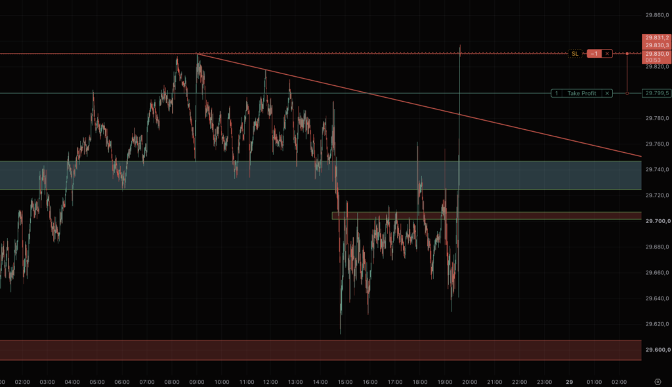Select the dark red zone near 29.600

[x=320, y=350]
